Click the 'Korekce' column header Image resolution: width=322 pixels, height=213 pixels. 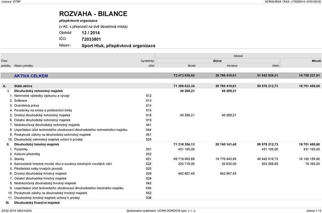pyautogui.click(x=232, y=66)
